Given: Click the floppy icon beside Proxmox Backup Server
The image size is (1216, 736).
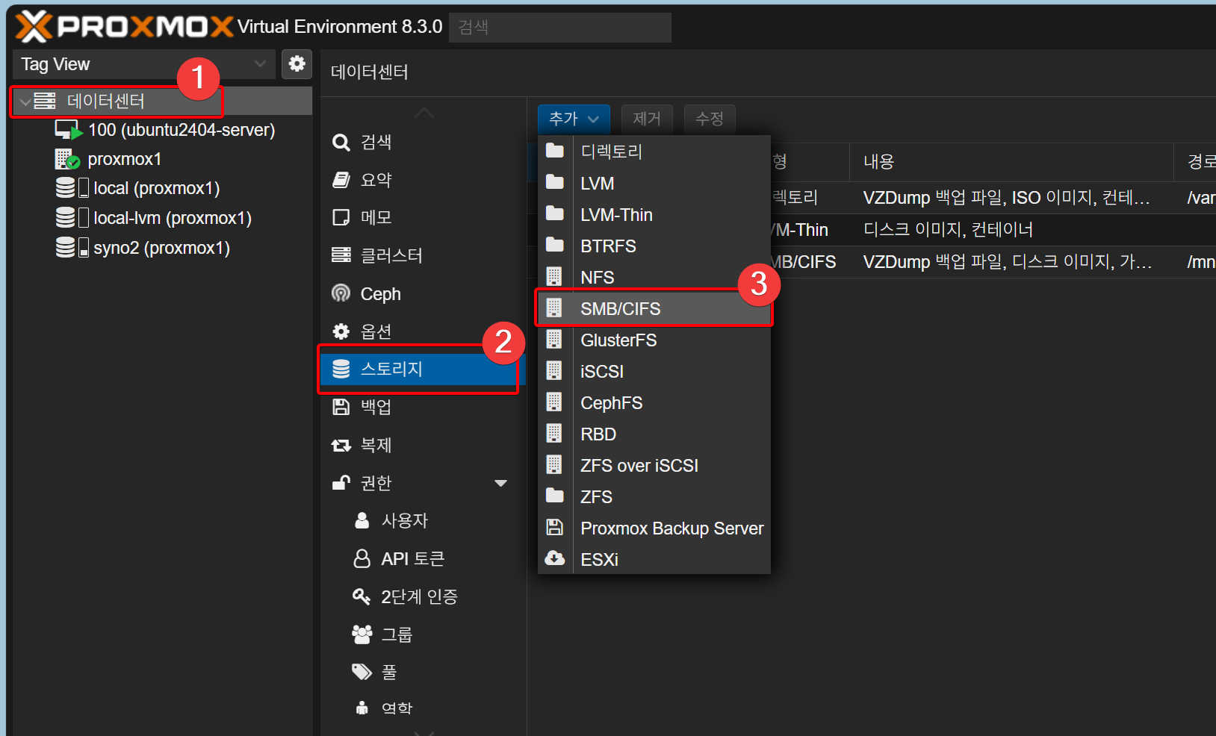Looking at the screenshot, I should pyautogui.click(x=555, y=527).
